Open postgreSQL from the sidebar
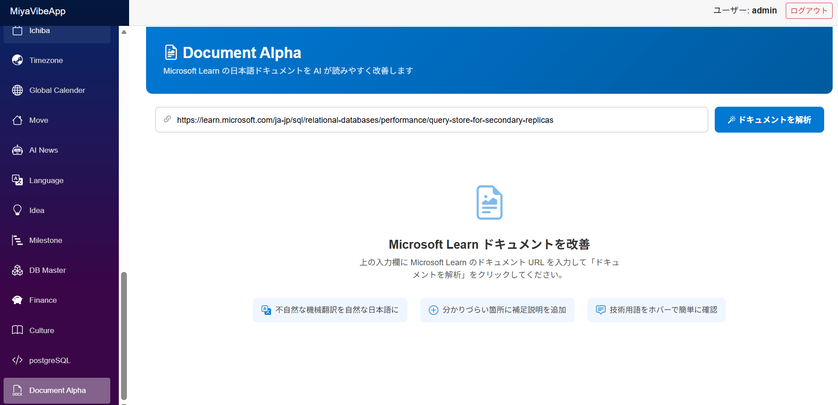This screenshot has width=838, height=405. pos(57,360)
